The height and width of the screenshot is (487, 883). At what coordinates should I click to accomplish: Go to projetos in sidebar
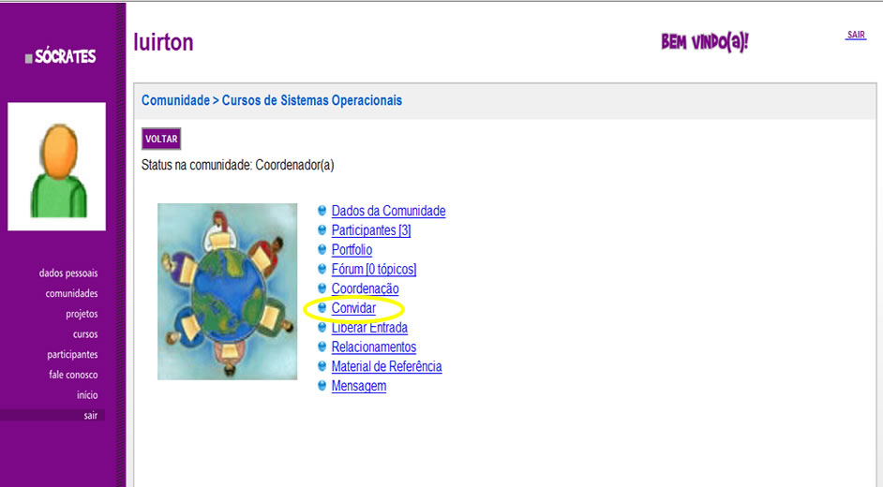[82, 315]
